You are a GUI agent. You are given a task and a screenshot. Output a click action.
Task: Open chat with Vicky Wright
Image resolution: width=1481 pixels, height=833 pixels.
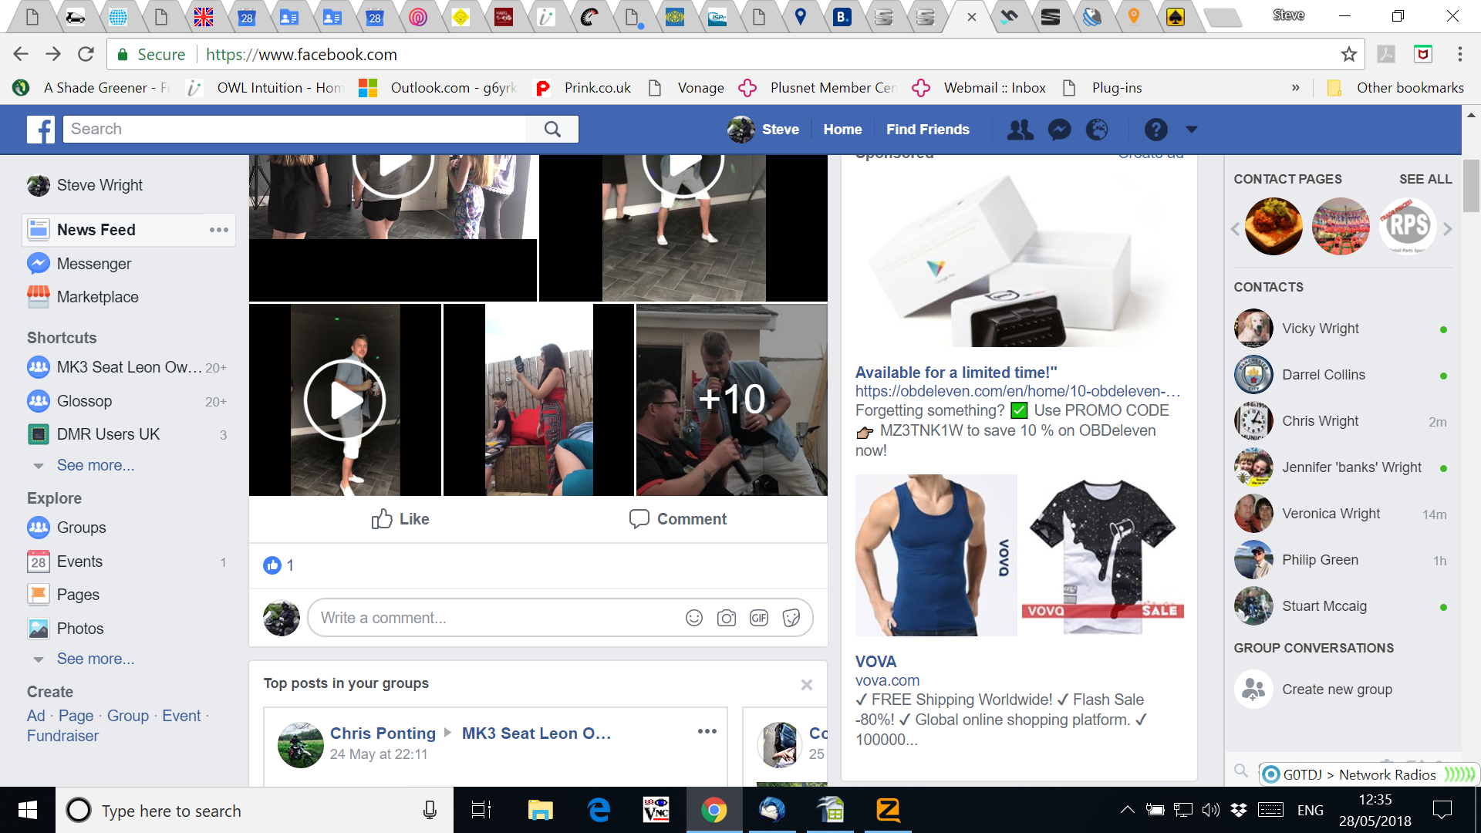1341,329
